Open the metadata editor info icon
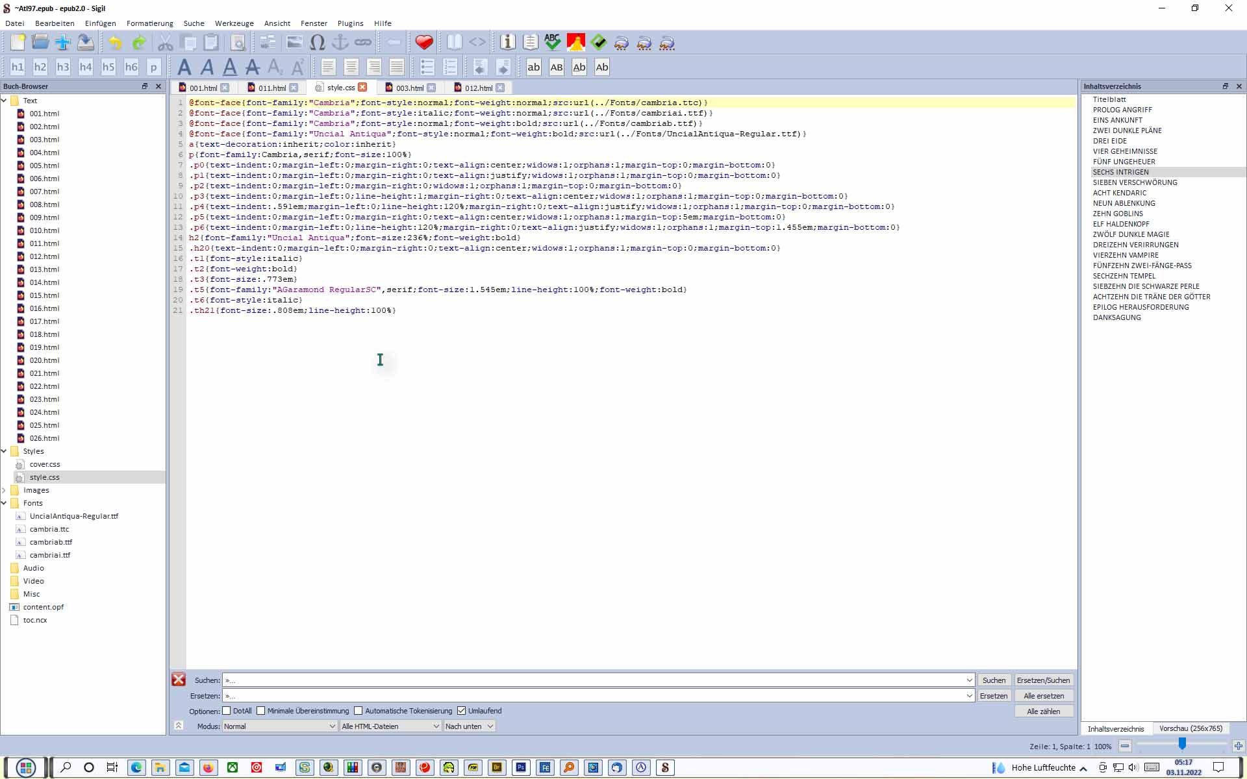1247x779 pixels. [507, 43]
